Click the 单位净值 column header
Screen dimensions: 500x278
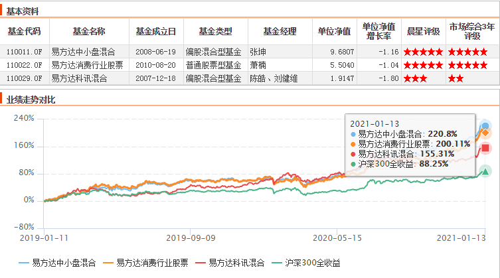click(334, 31)
